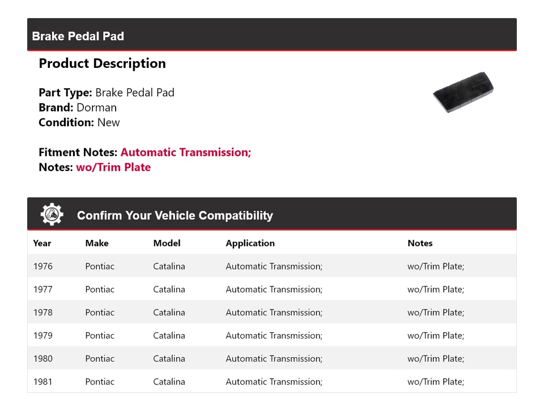Click the red Automatic Transmission fitment note
Image resolution: width=544 pixels, height=411 pixels.
[x=186, y=152]
